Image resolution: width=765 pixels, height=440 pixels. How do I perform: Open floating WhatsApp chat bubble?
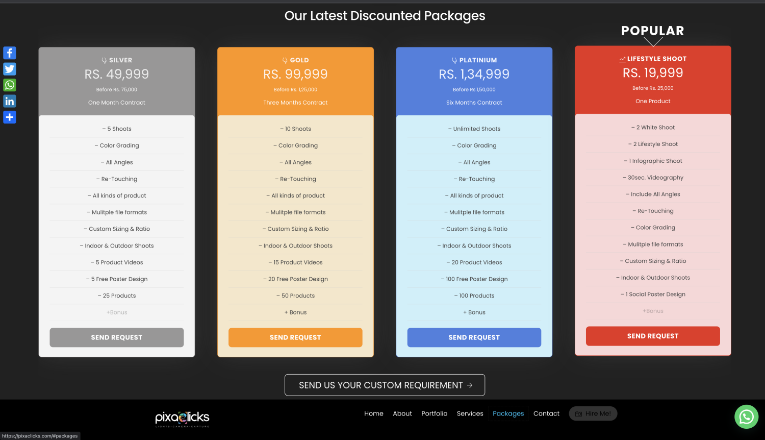(x=746, y=417)
